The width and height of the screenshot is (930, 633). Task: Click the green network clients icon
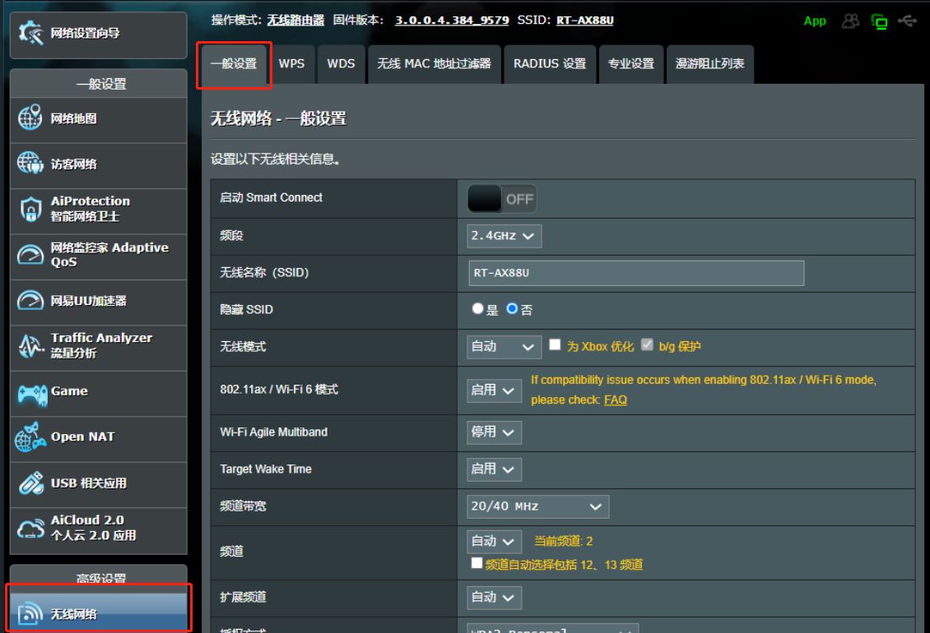click(x=879, y=22)
